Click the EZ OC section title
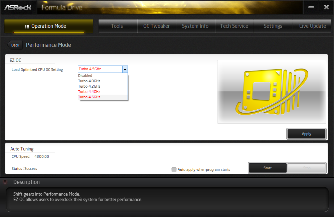334x217 pixels. (15, 60)
